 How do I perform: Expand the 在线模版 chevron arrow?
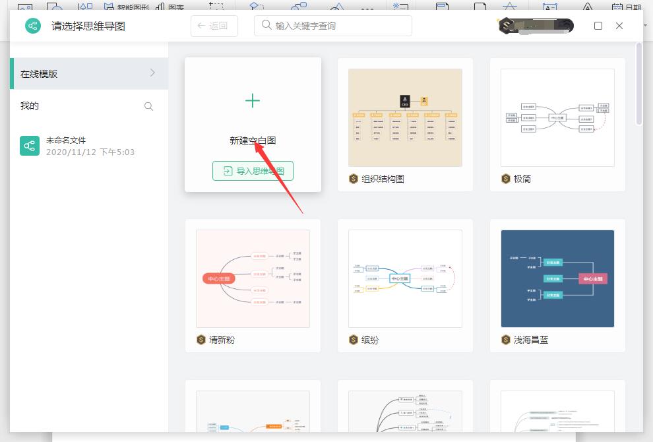tap(152, 73)
